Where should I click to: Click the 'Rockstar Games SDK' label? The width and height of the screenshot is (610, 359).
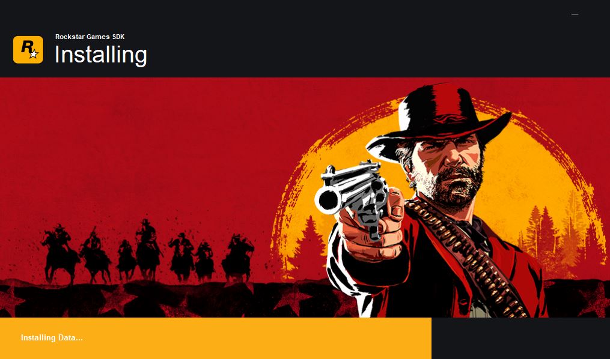90,37
